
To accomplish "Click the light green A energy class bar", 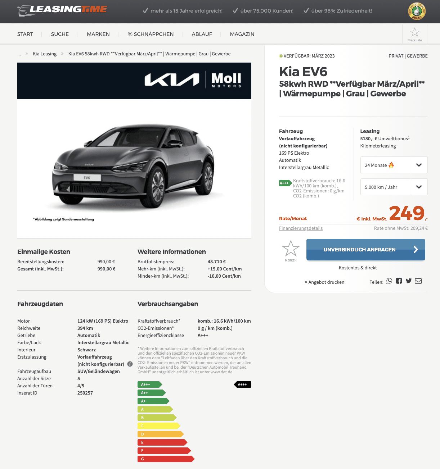I will (155, 409).
